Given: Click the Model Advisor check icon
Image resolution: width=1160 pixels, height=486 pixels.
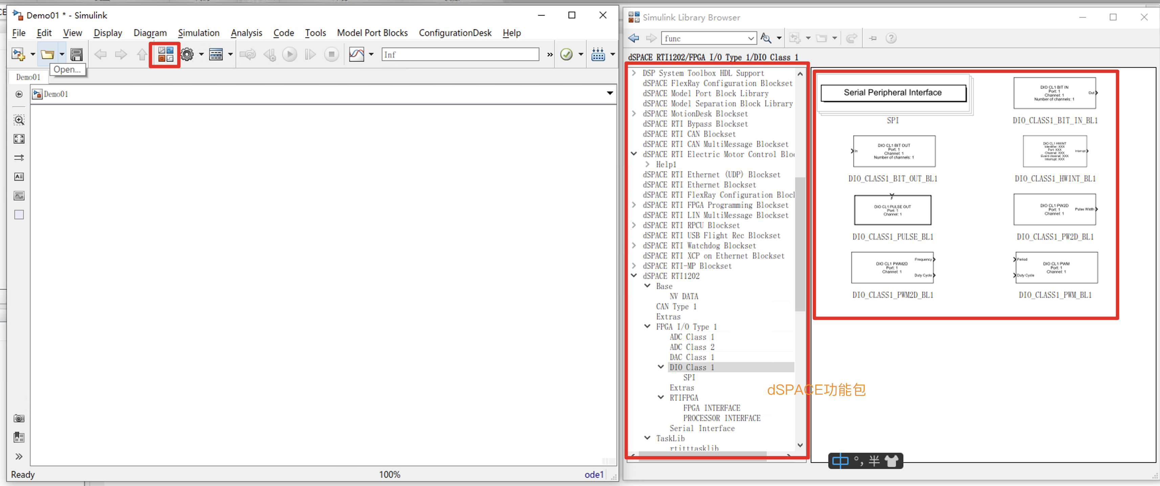Looking at the screenshot, I should click(566, 54).
